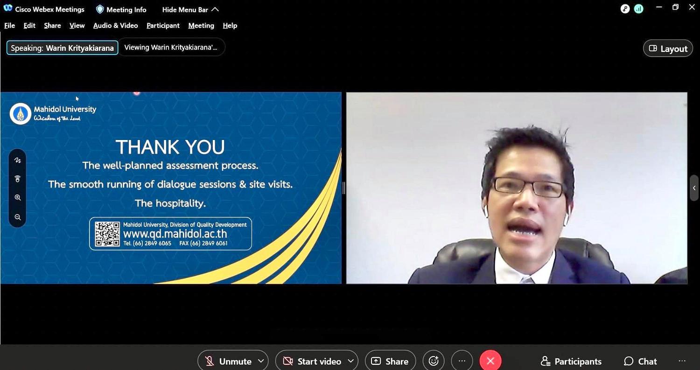
Task: Click the Share content button
Action: tap(390, 361)
